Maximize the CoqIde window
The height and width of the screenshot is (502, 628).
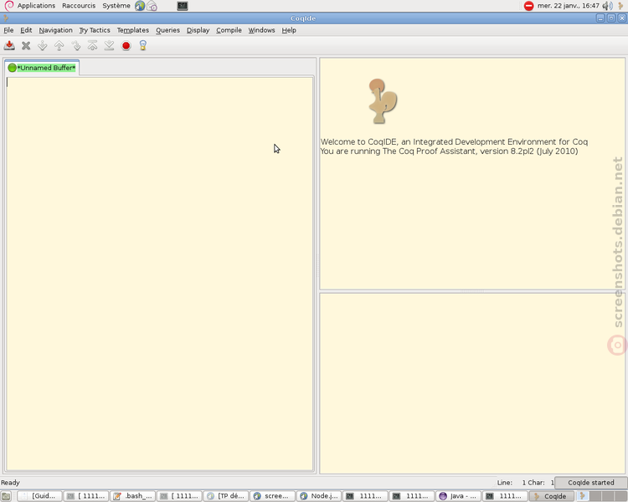pos(611,18)
